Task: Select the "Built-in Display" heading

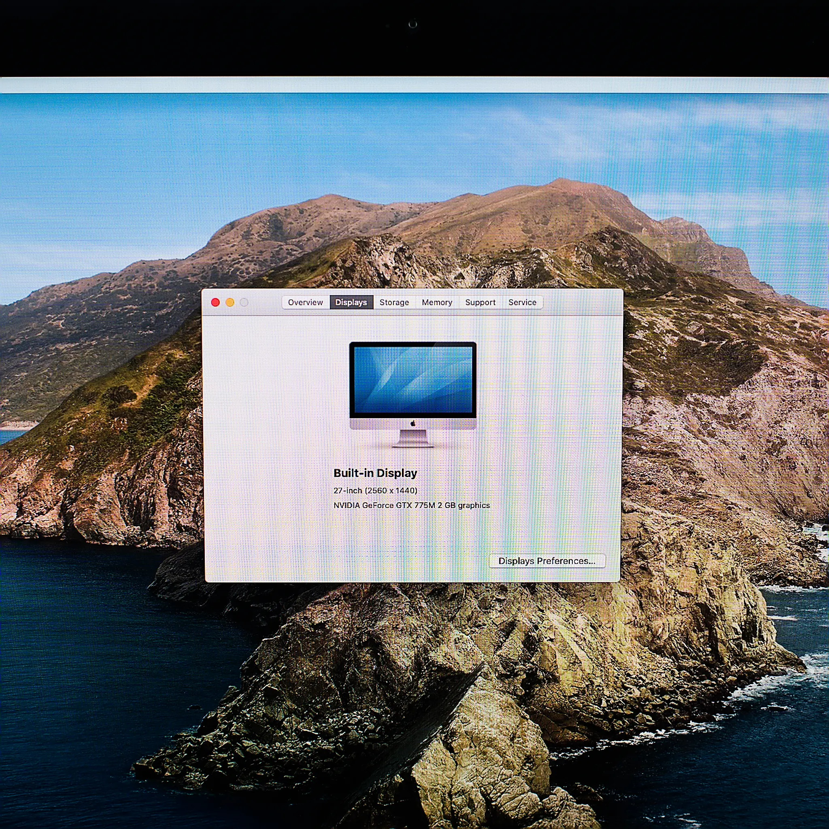Action: [x=376, y=473]
